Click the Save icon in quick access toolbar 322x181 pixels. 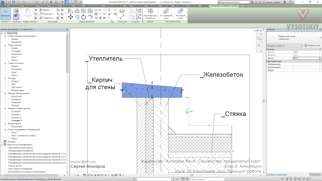click(x=14, y=2)
